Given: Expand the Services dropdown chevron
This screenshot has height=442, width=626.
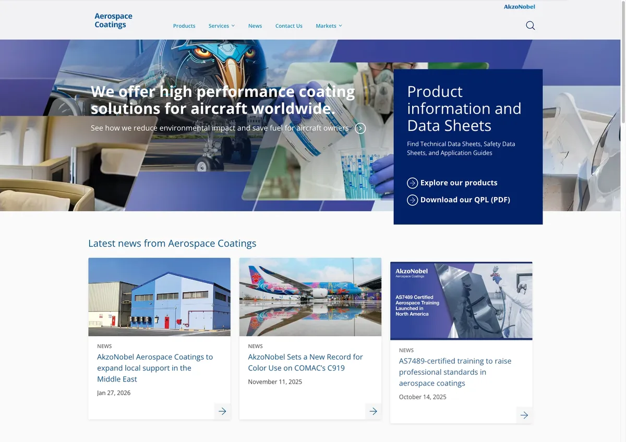Looking at the screenshot, I should tap(233, 26).
